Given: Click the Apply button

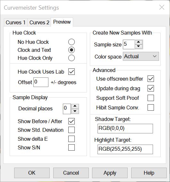Looking at the screenshot, I should [x=110, y=173].
